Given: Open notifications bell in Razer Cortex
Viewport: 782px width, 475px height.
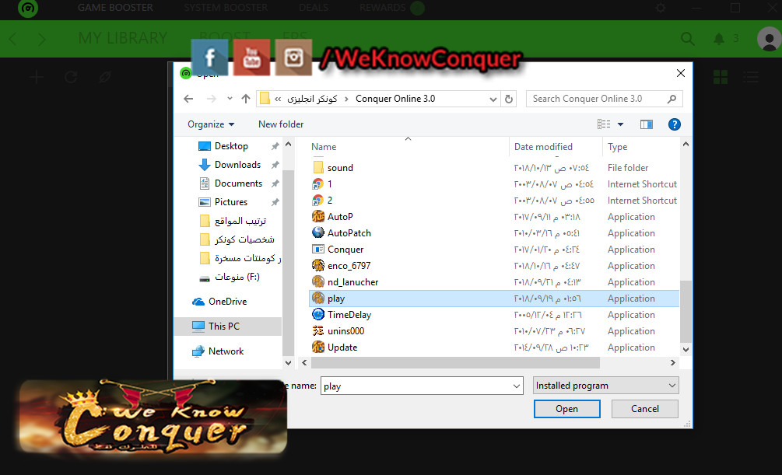Looking at the screenshot, I should 719,38.
